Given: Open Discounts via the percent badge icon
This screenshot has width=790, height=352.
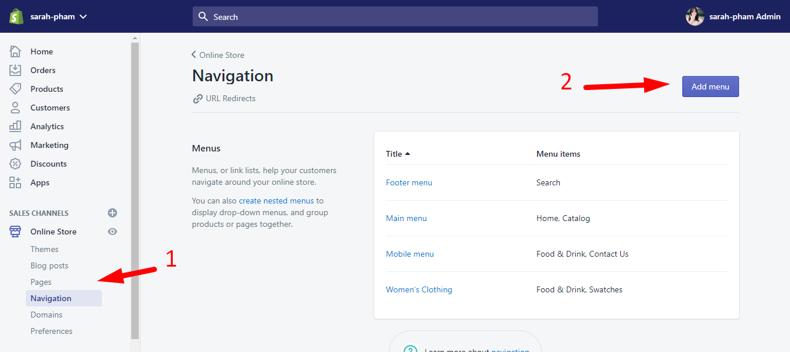Looking at the screenshot, I should tap(15, 164).
